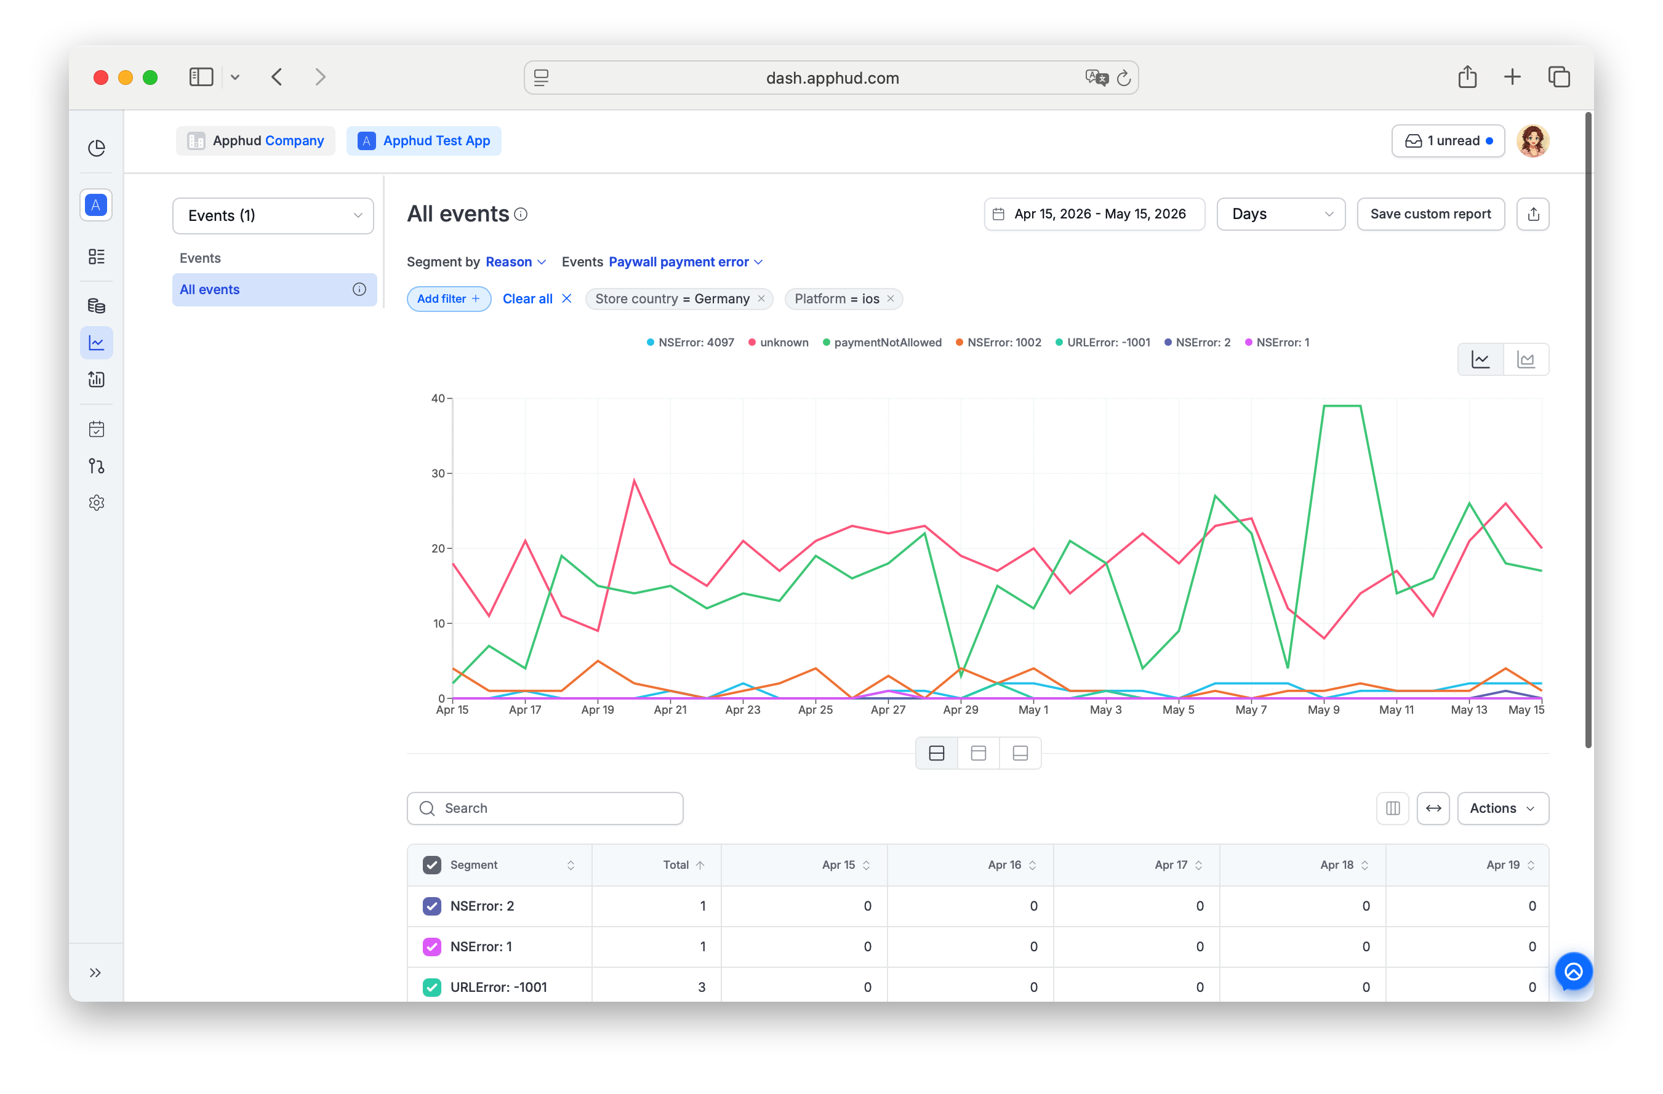This screenshot has height=1094, width=1663.
Task: Toggle the select-all Segment header checkbox
Action: (432, 865)
